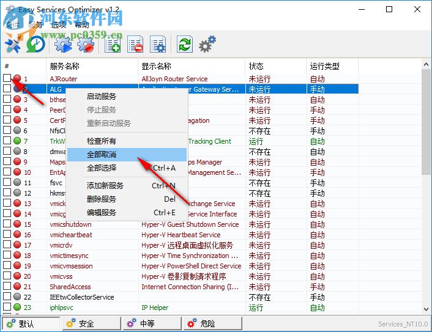432x332 pixels.
Task: Click the vertical scrollbar thumb
Action: pyautogui.click(x=426, y=122)
